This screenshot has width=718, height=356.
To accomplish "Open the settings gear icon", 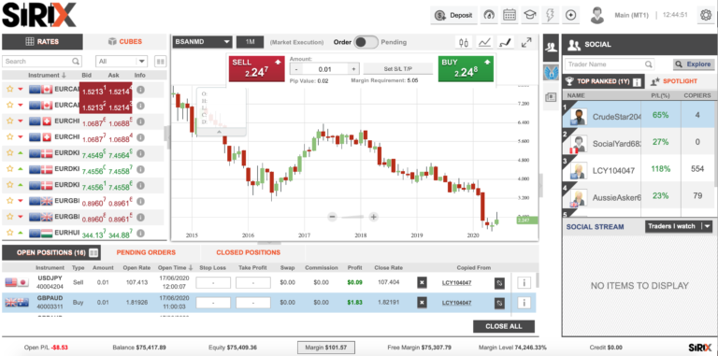I will point(706,15).
